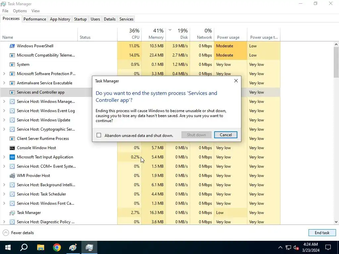The image size is (339, 254).
Task: Sort processes by the Network column
Action: [202, 34]
